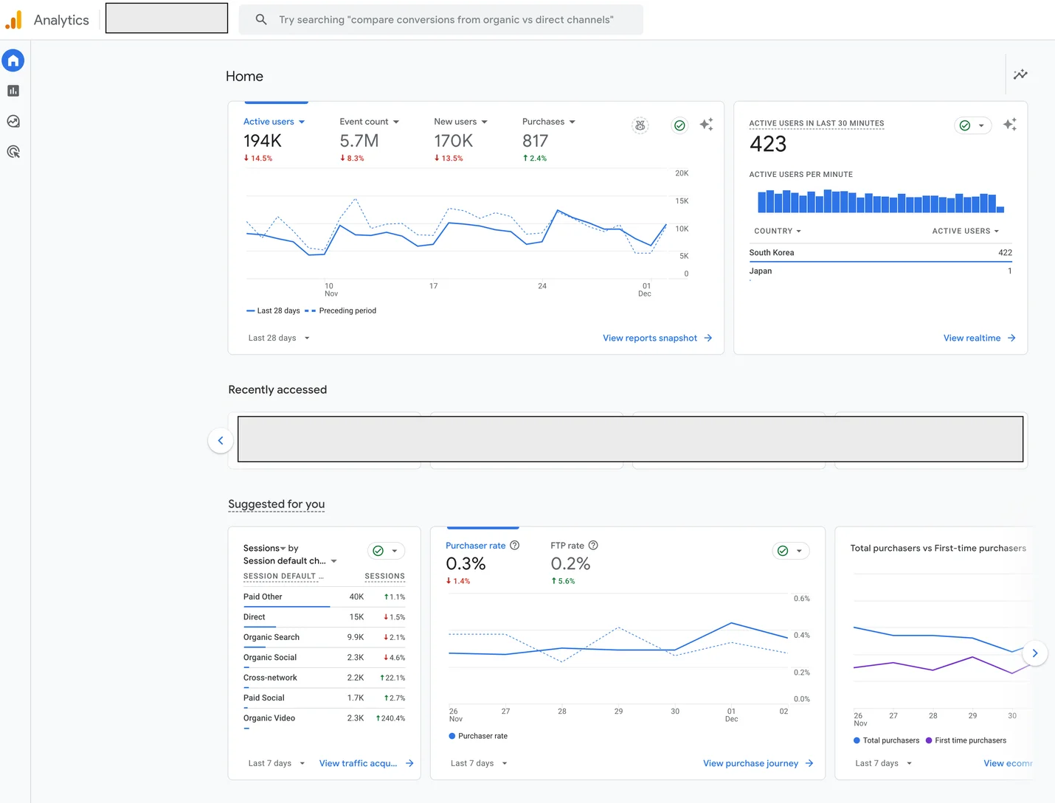Image resolution: width=1055 pixels, height=803 pixels.
Task: Expand the Event count metric dropdown
Action: pyautogui.click(x=369, y=122)
